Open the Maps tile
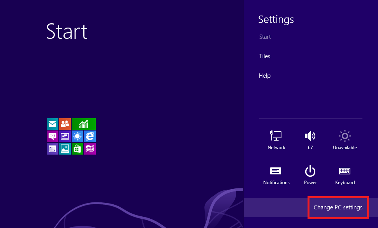This screenshot has height=228, width=378. 90,149
